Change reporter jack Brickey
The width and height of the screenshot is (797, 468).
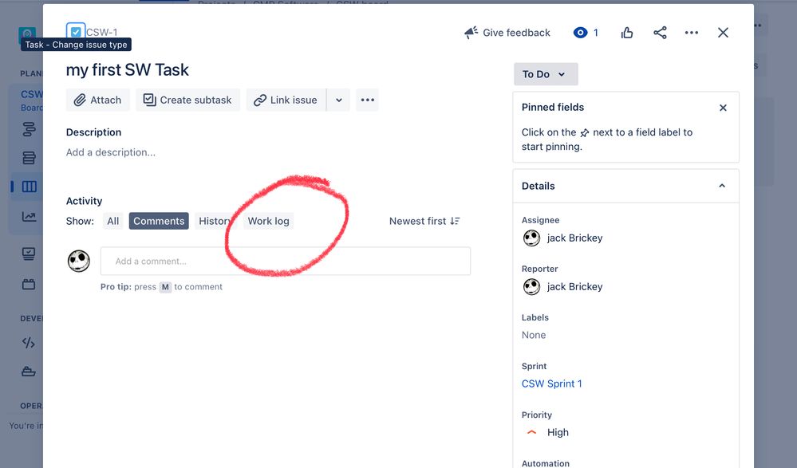(562, 286)
